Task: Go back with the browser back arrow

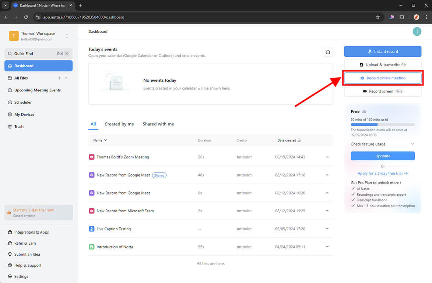Action: click(x=6, y=17)
